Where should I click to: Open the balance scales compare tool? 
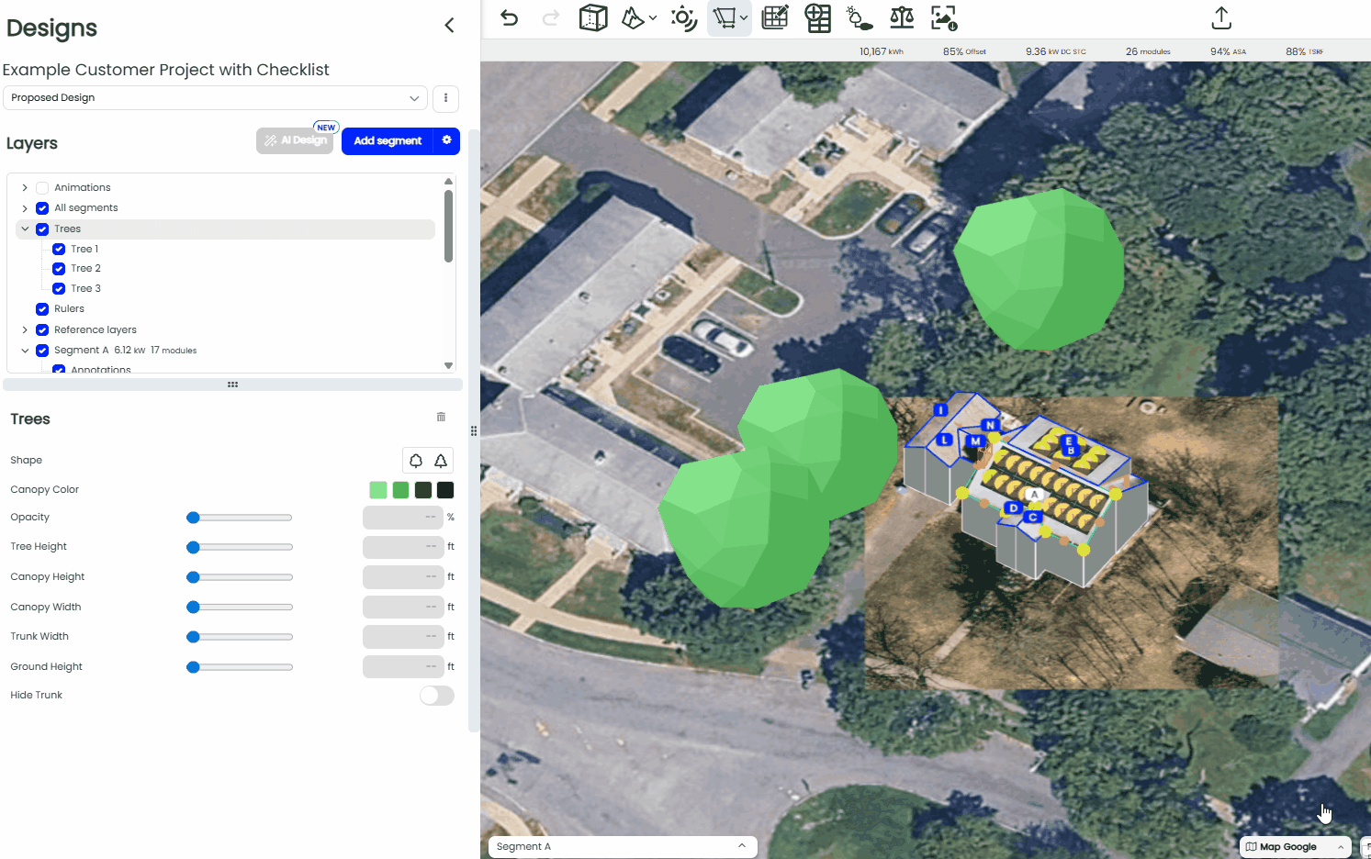[x=902, y=17]
